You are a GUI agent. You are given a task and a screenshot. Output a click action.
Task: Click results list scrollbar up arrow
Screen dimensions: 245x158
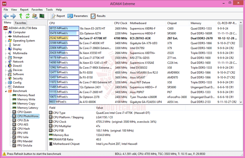[x=241, y=23]
